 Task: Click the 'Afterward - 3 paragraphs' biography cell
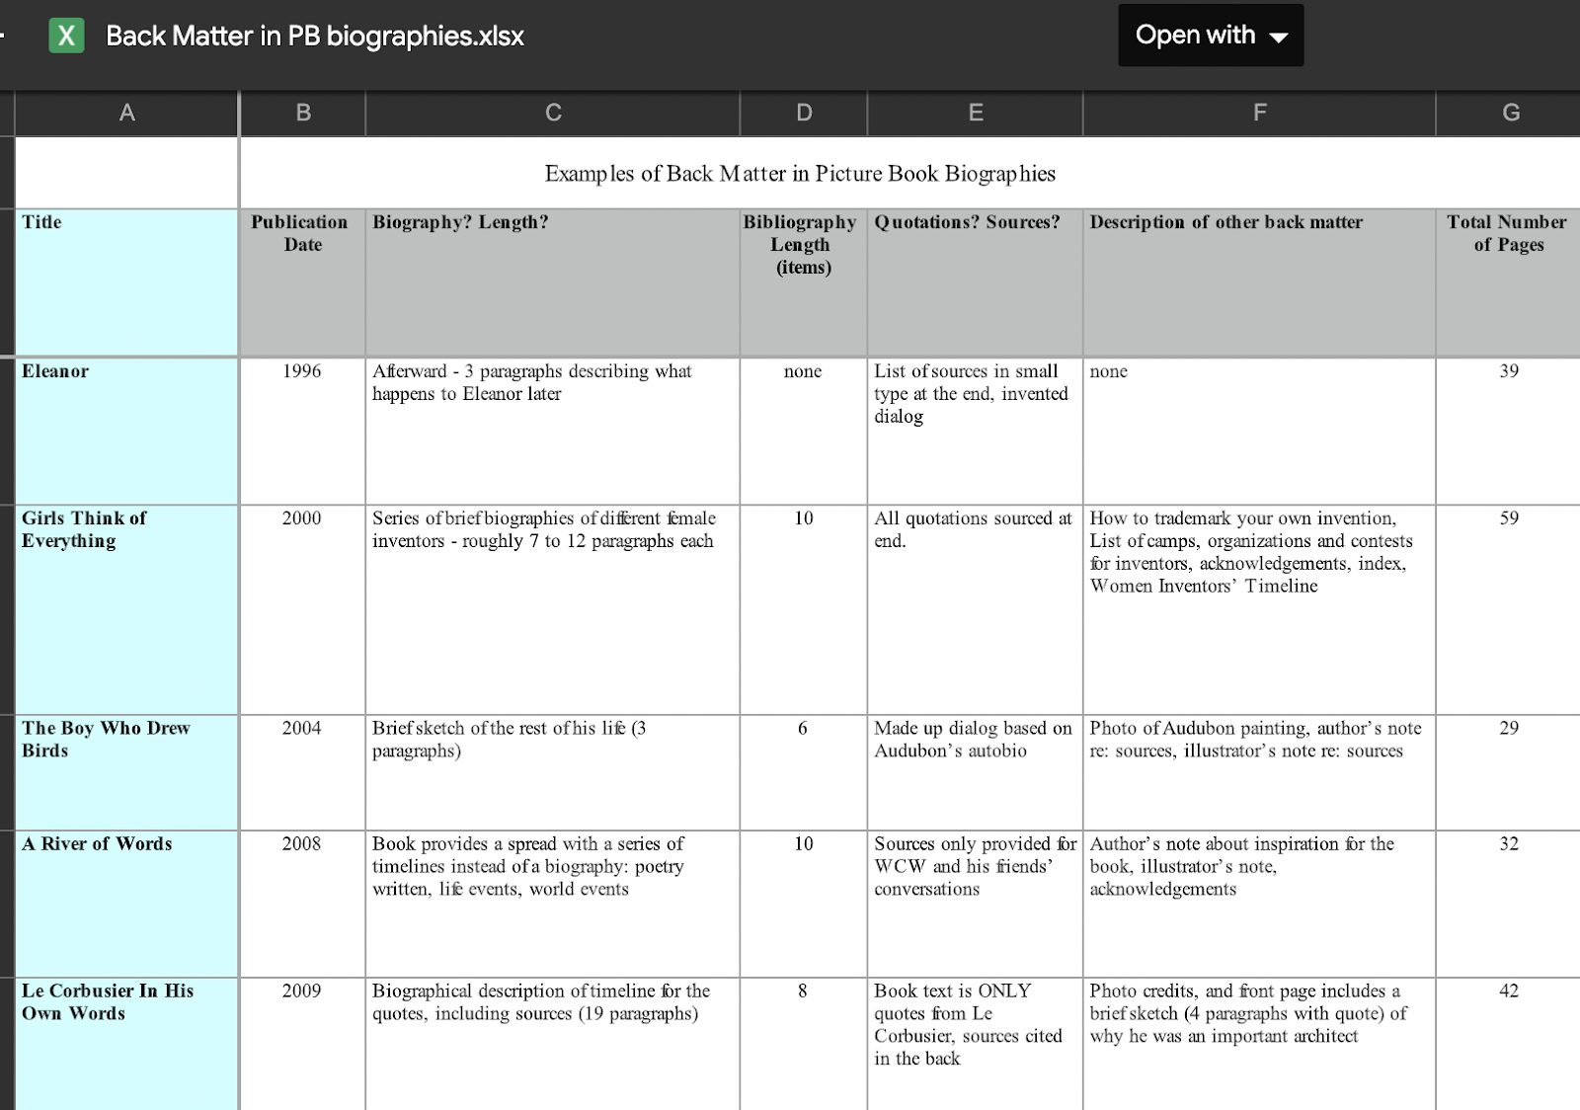pyautogui.click(x=553, y=431)
